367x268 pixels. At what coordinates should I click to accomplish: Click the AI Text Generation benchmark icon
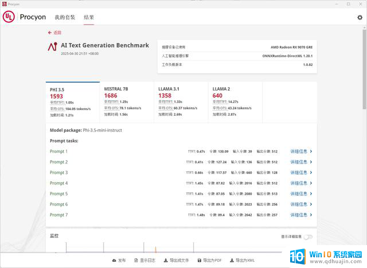[53, 46]
